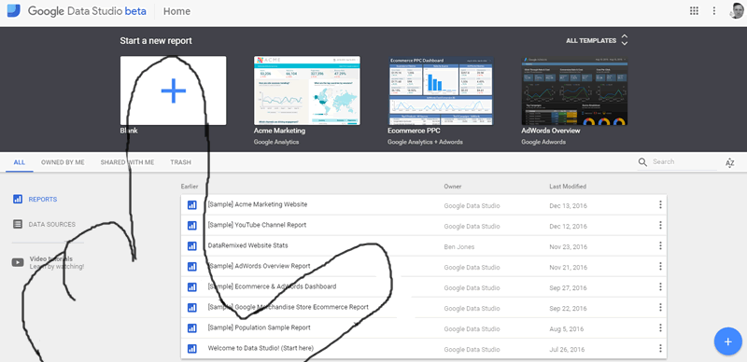Click report icon of Acme Marketing Website row
The width and height of the screenshot is (747, 362).
[192, 205]
